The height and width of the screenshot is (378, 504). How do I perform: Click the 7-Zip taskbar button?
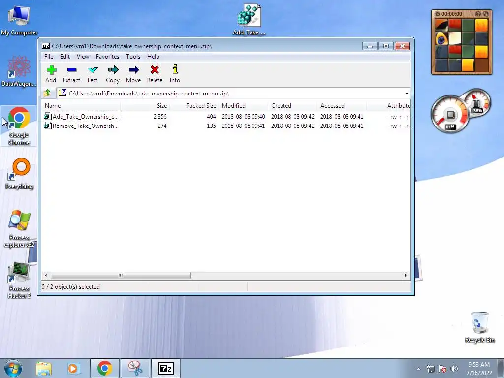point(166,368)
